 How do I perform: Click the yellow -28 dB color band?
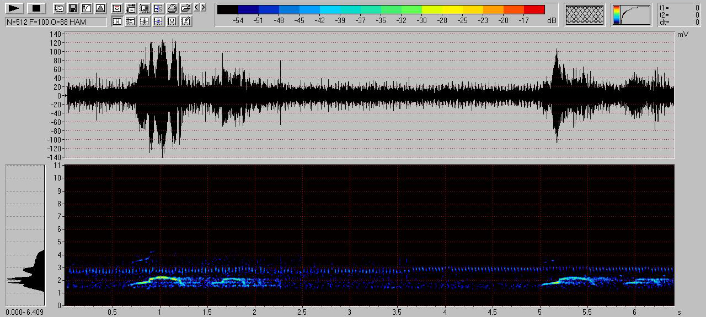point(452,9)
